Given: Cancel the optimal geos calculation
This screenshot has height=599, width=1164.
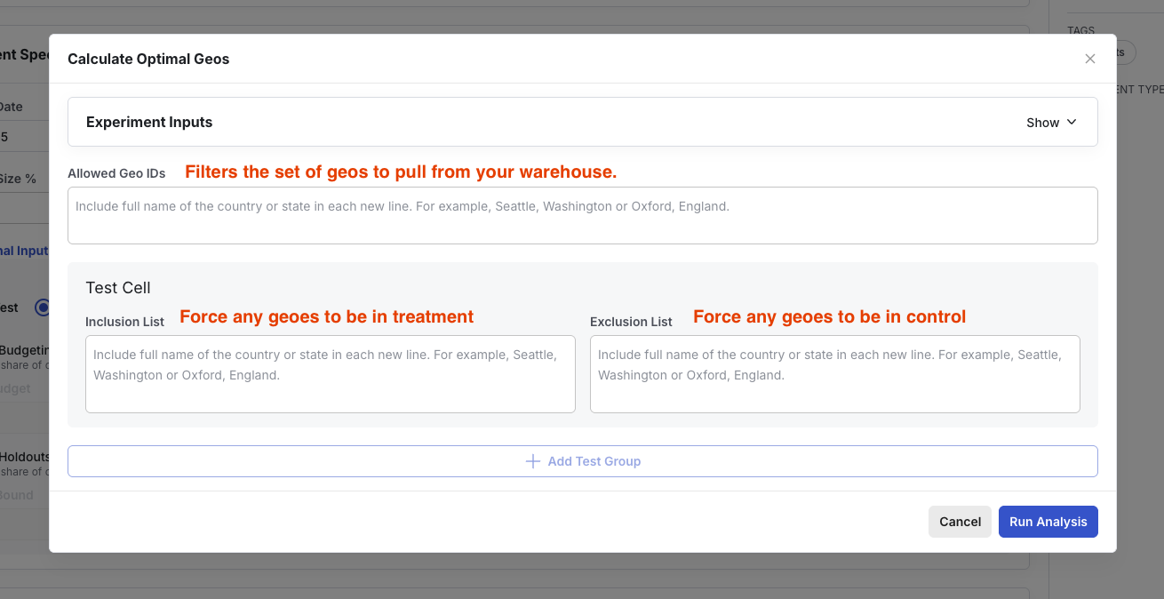Looking at the screenshot, I should tap(960, 522).
